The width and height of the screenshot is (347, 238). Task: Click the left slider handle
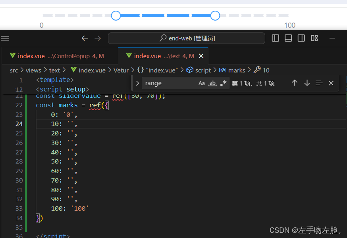pyautogui.click(x=116, y=15)
